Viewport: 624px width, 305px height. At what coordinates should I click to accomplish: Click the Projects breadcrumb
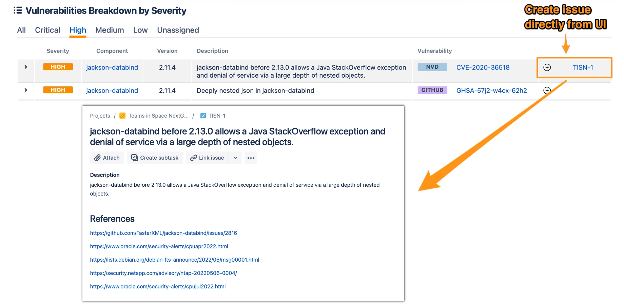point(100,116)
